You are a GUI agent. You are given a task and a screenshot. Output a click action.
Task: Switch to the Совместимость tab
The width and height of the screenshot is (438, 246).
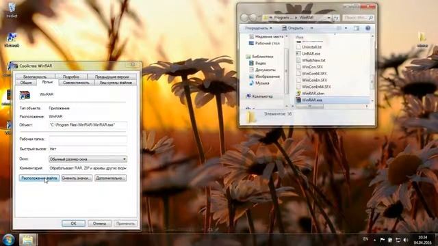pyautogui.click(x=76, y=83)
